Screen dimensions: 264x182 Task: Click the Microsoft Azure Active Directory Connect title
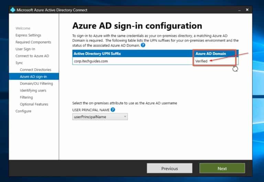(x=52, y=10)
